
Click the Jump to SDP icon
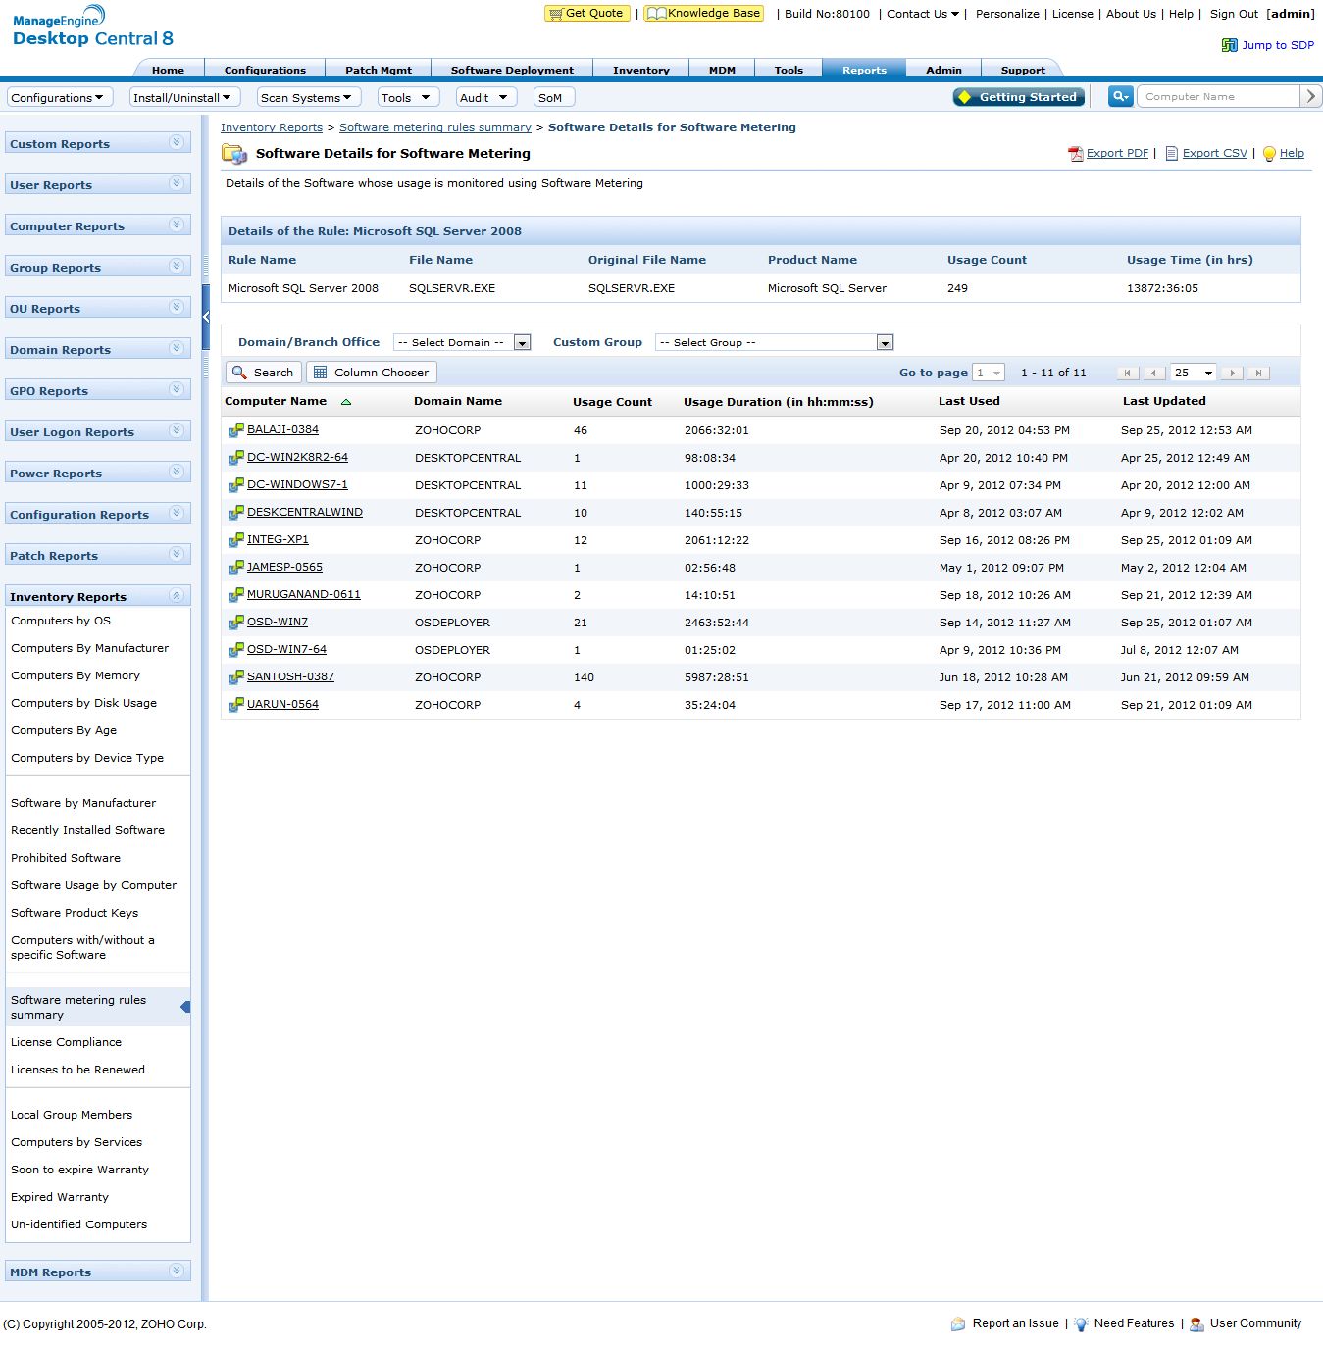point(1230,45)
